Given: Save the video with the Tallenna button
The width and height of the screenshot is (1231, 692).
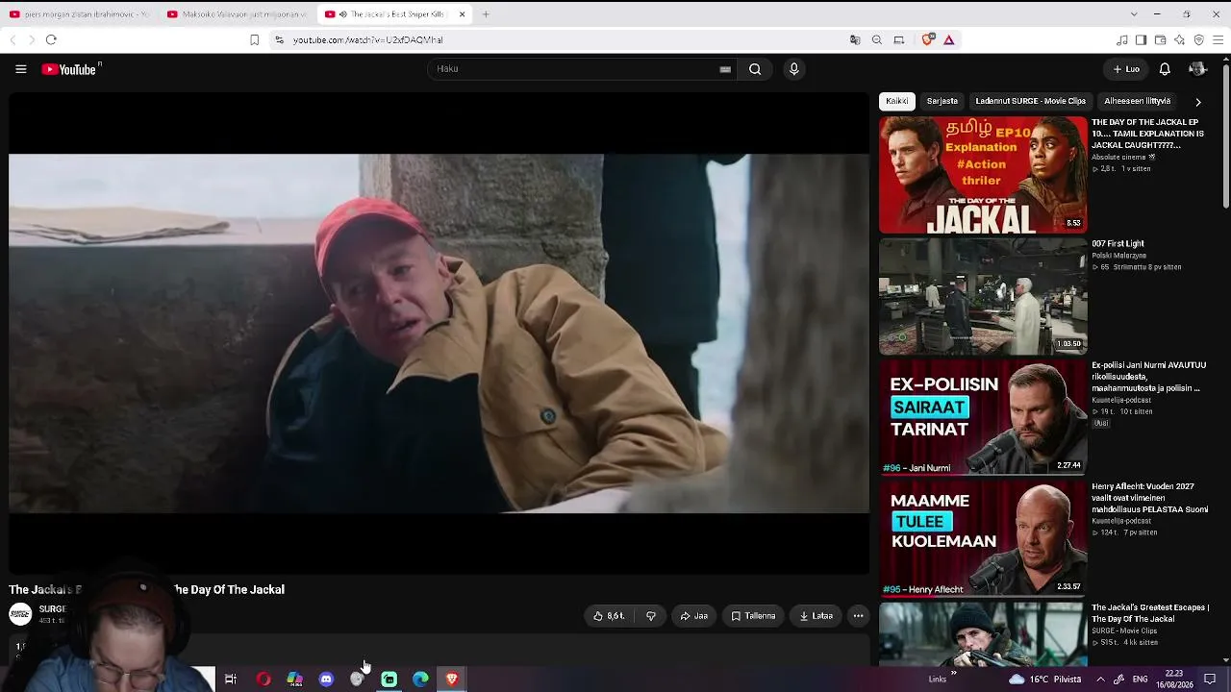Looking at the screenshot, I should tap(753, 616).
